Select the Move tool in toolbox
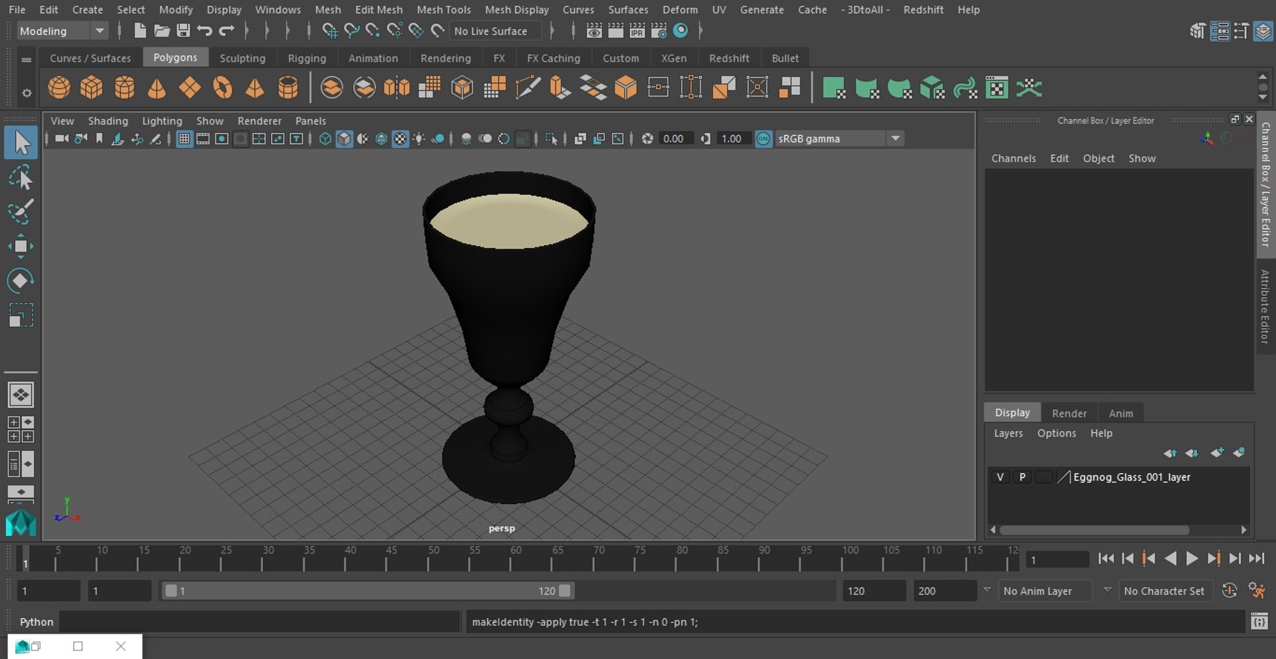 point(21,246)
